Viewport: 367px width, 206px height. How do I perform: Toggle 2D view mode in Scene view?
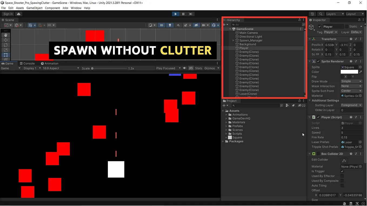pyautogui.click(x=161, y=25)
